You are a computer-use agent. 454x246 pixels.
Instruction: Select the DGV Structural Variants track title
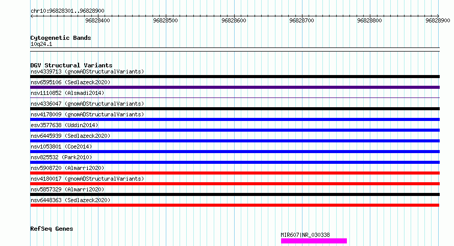pos(71,65)
